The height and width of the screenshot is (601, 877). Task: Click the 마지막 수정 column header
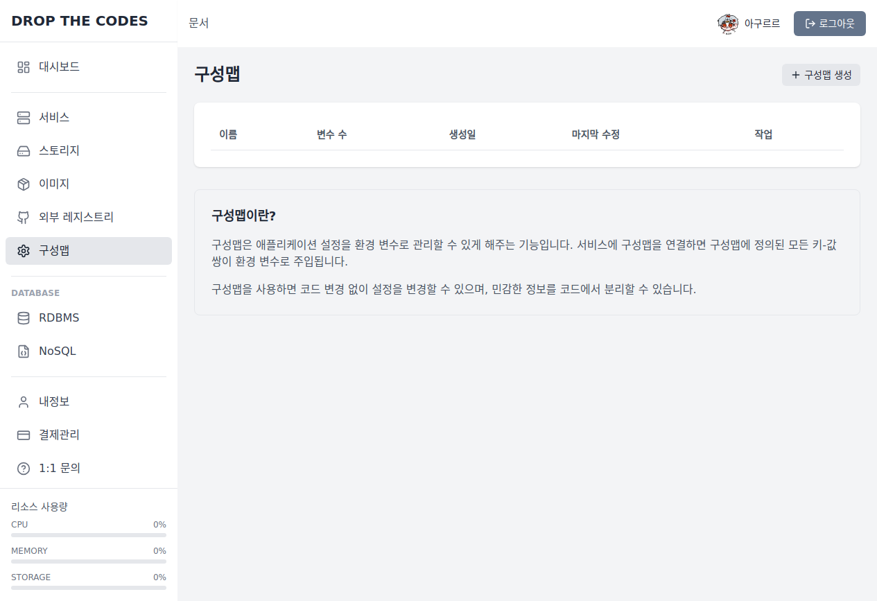click(596, 134)
